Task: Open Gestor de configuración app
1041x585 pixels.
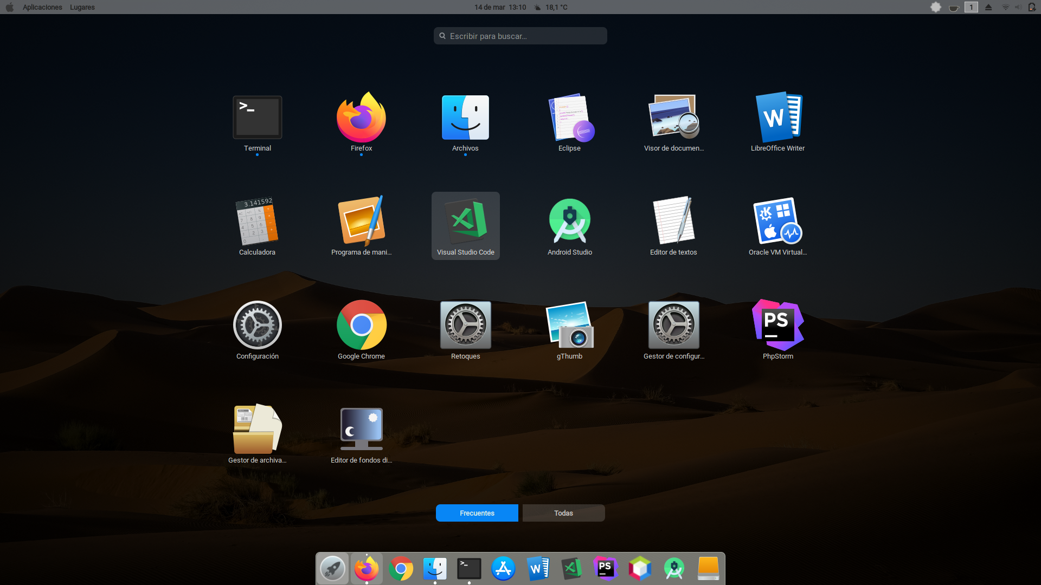Action: point(673,330)
